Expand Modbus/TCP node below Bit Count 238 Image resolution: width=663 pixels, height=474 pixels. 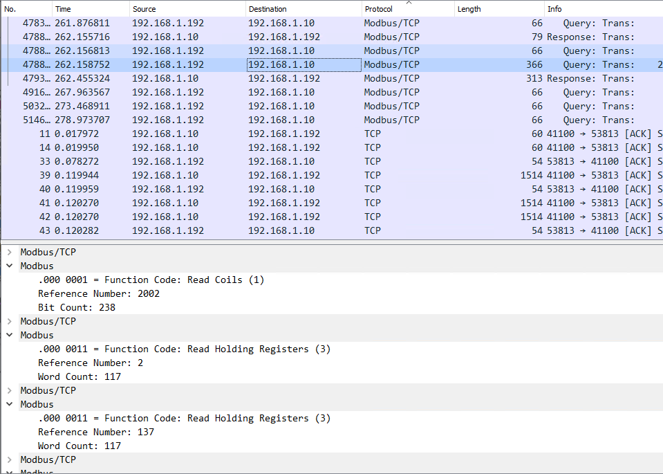[10, 321]
